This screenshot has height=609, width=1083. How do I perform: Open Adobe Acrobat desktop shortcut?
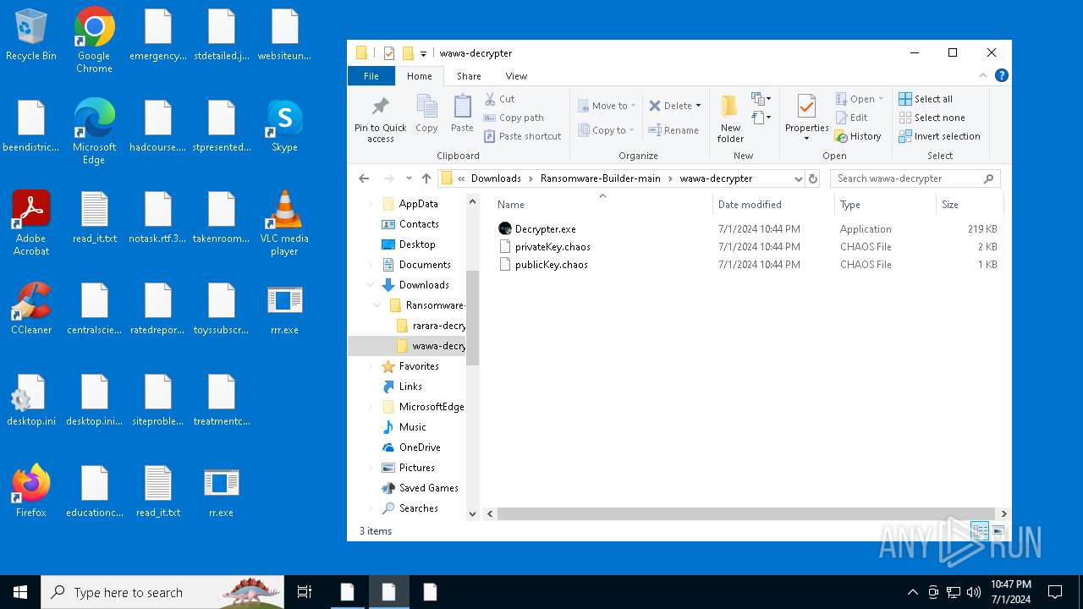pos(31,222)
